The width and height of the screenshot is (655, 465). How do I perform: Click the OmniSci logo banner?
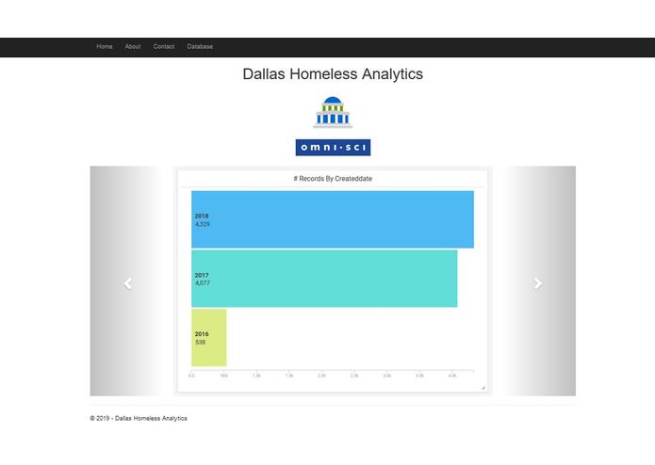(x=333, y=148)
